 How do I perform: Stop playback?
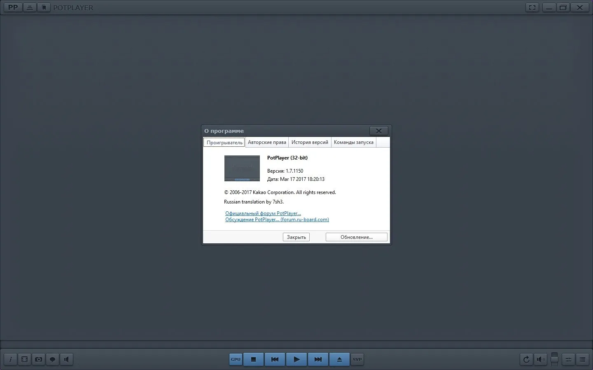pyautogui.click(x=254, y=359)
